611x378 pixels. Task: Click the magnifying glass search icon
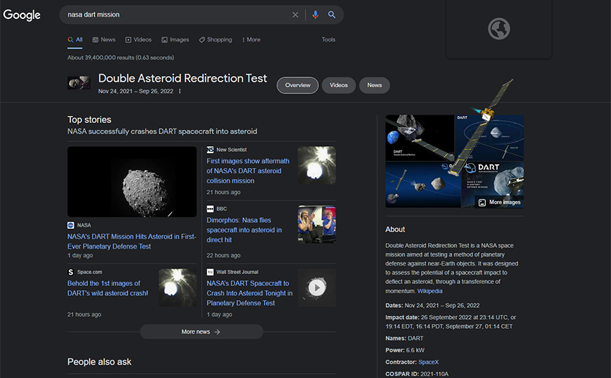coord(332,15)
